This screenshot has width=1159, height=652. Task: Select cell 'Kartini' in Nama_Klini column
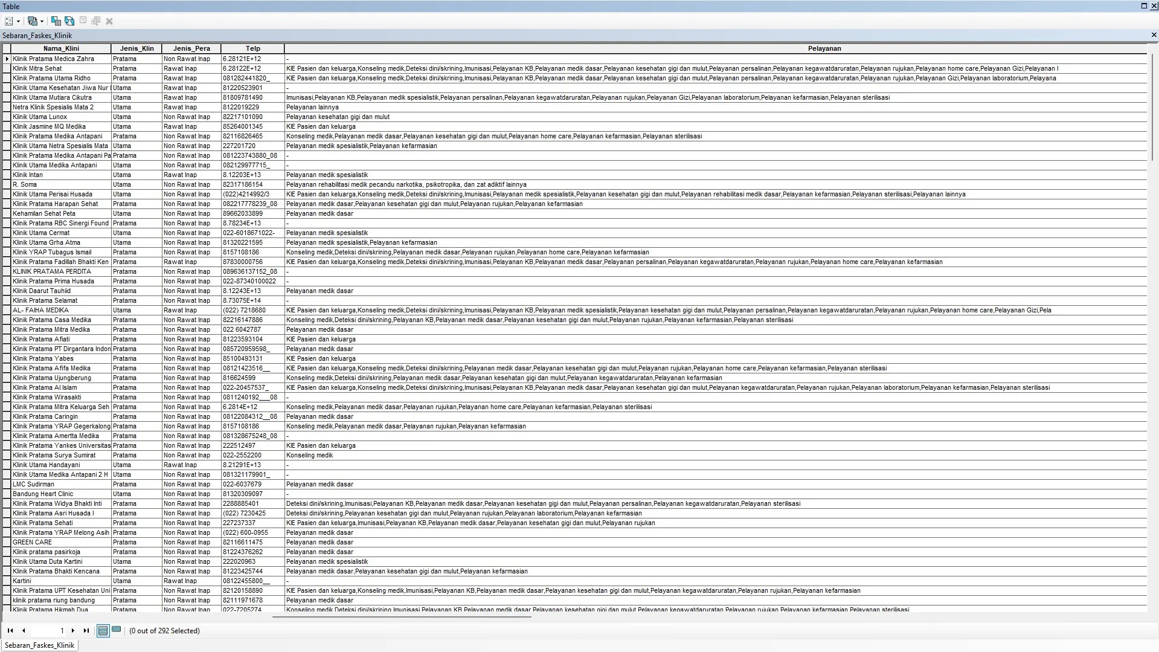pos(61,581)
